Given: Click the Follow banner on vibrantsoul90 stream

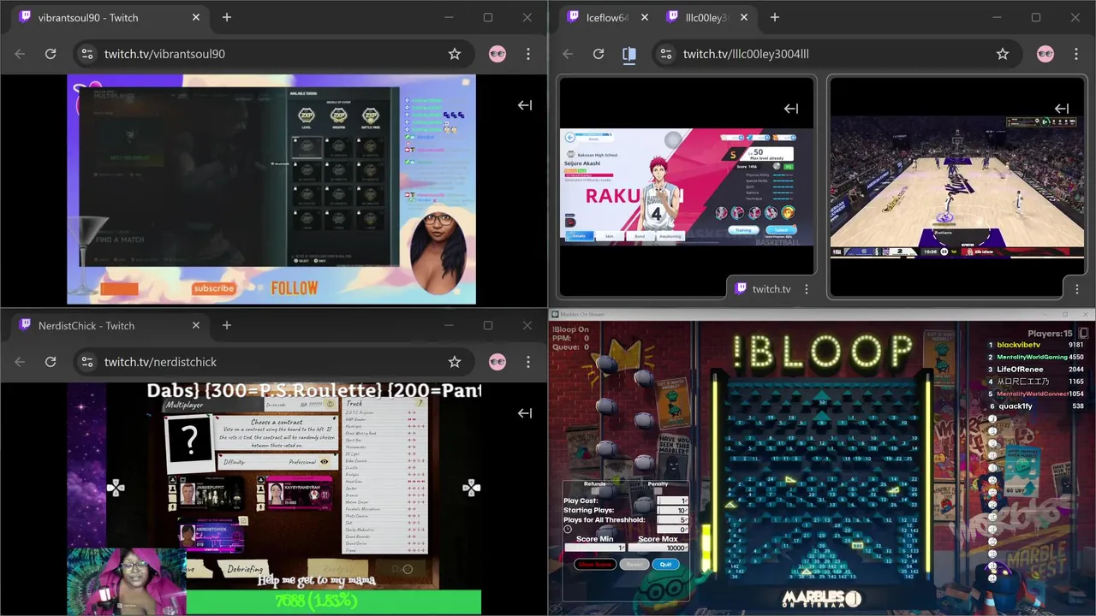Looking at the screenshot, I should pos(294,288).
